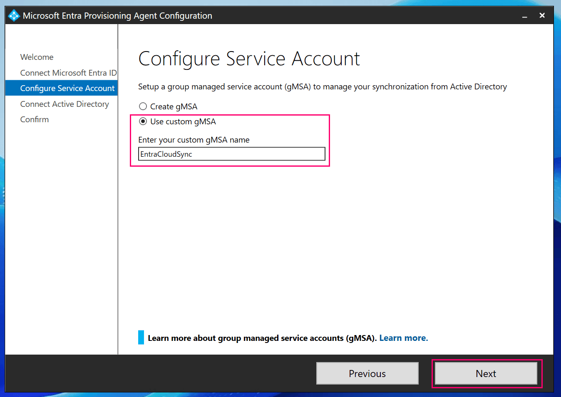The height and width of the screenshot is (397, 561).
Task: Click the 'Enter your custom gMSA name' label
Action: click(x=194, y=140)
